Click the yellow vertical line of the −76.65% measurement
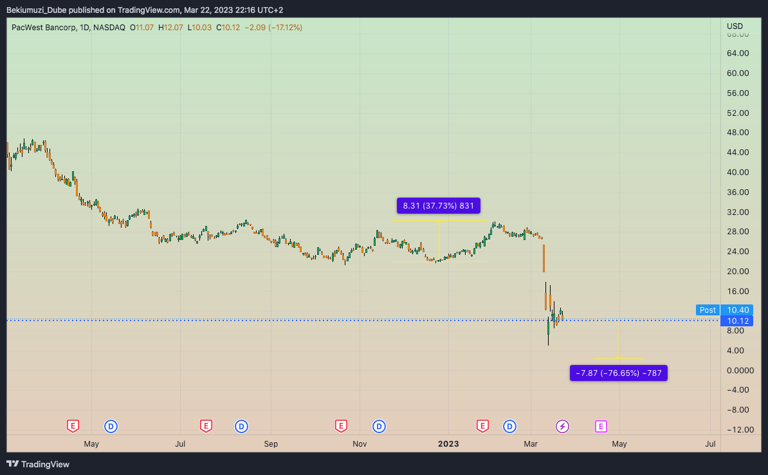 pos(619,339)
